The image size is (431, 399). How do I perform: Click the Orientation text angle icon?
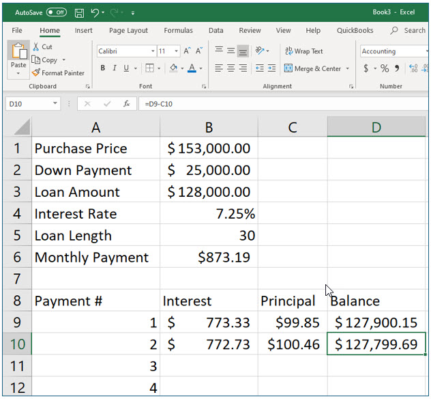[259, 51]
